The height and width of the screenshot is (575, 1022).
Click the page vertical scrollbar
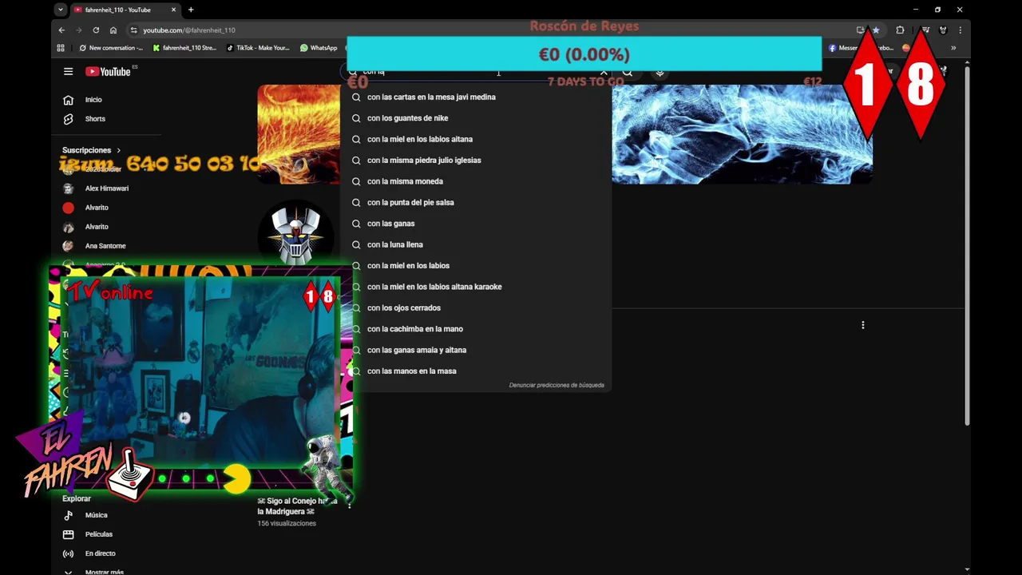pyautogui.click(x=967, y=246)
